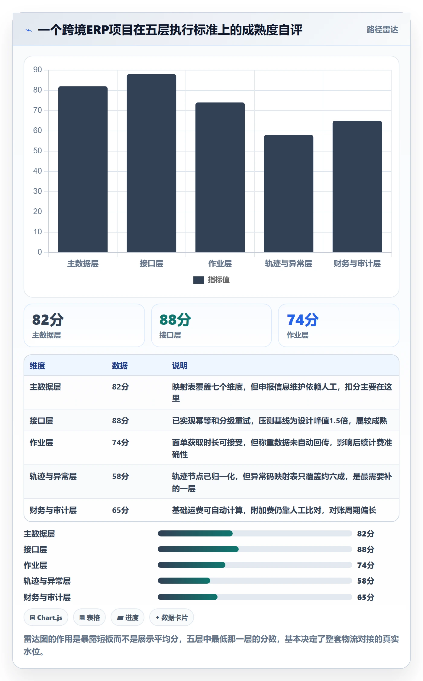Select the 65分 cell in the table
This screenshot has width=423, height=681.
121,510
